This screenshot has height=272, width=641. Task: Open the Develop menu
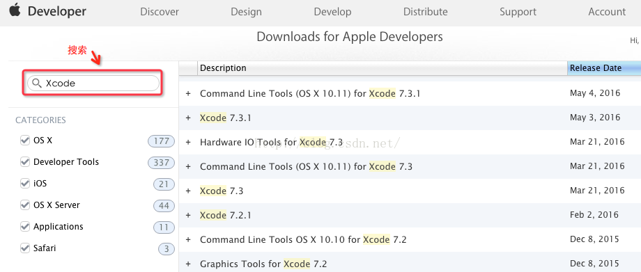[x=332, y=12]
